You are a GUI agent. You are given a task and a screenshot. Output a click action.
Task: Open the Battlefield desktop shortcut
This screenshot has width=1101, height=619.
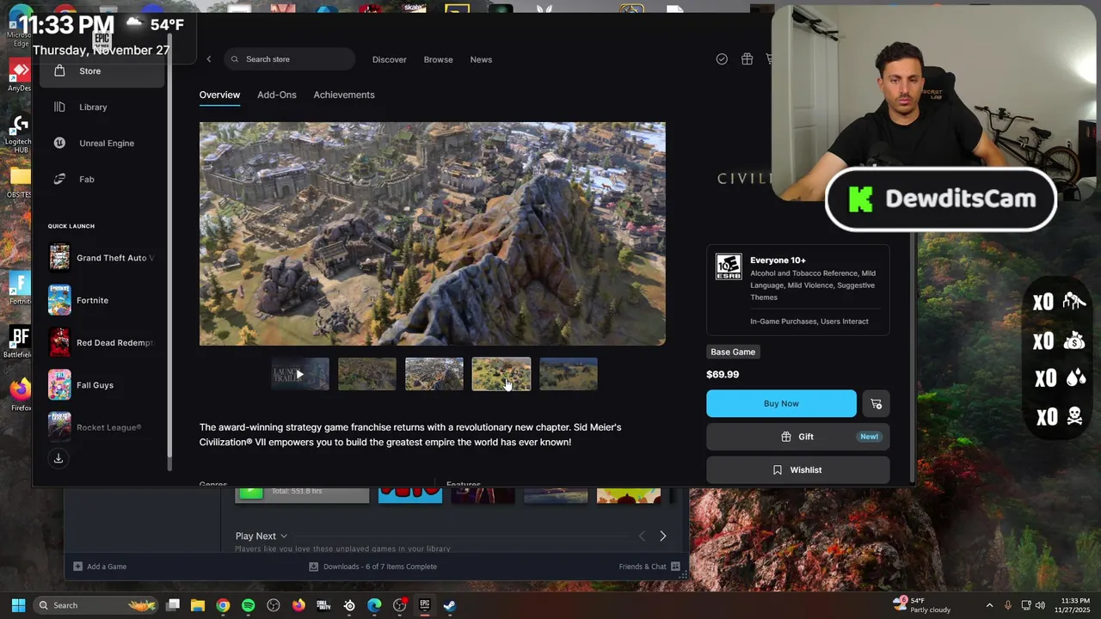click(x=19, y=340)
